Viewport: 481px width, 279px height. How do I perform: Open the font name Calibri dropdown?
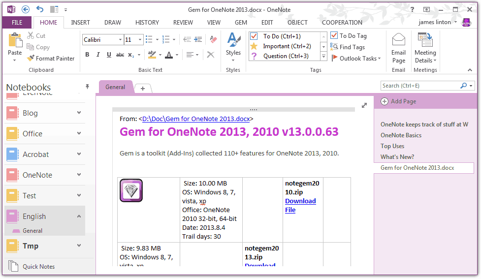pos(120,39)
